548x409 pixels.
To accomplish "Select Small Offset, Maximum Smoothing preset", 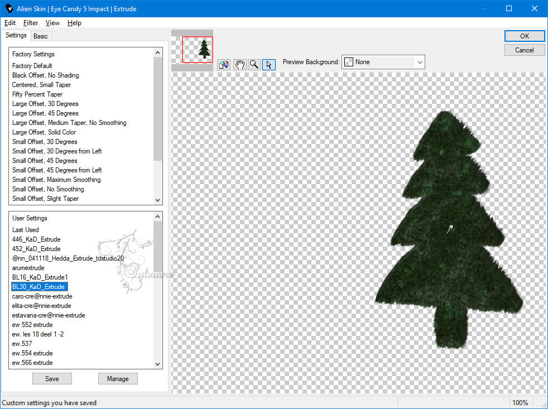I will 56,179.
